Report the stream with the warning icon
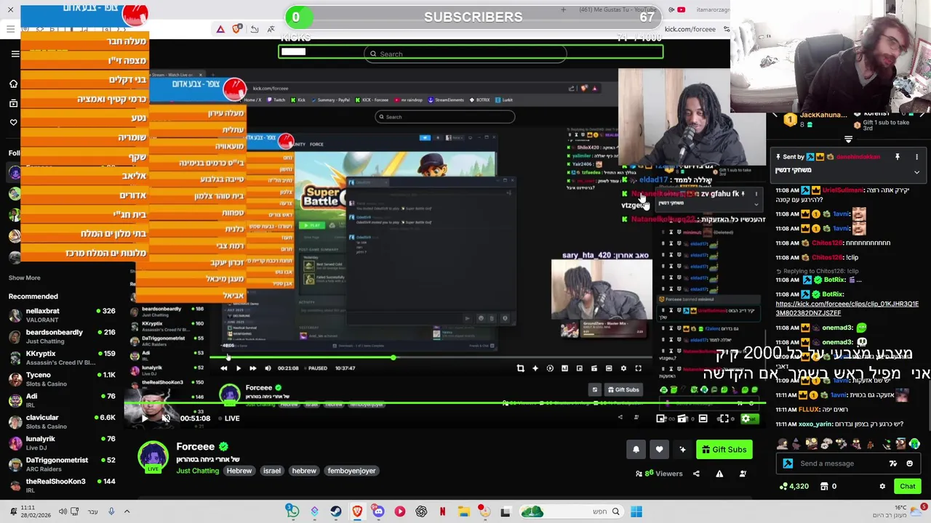 click(x=719, y=474)
